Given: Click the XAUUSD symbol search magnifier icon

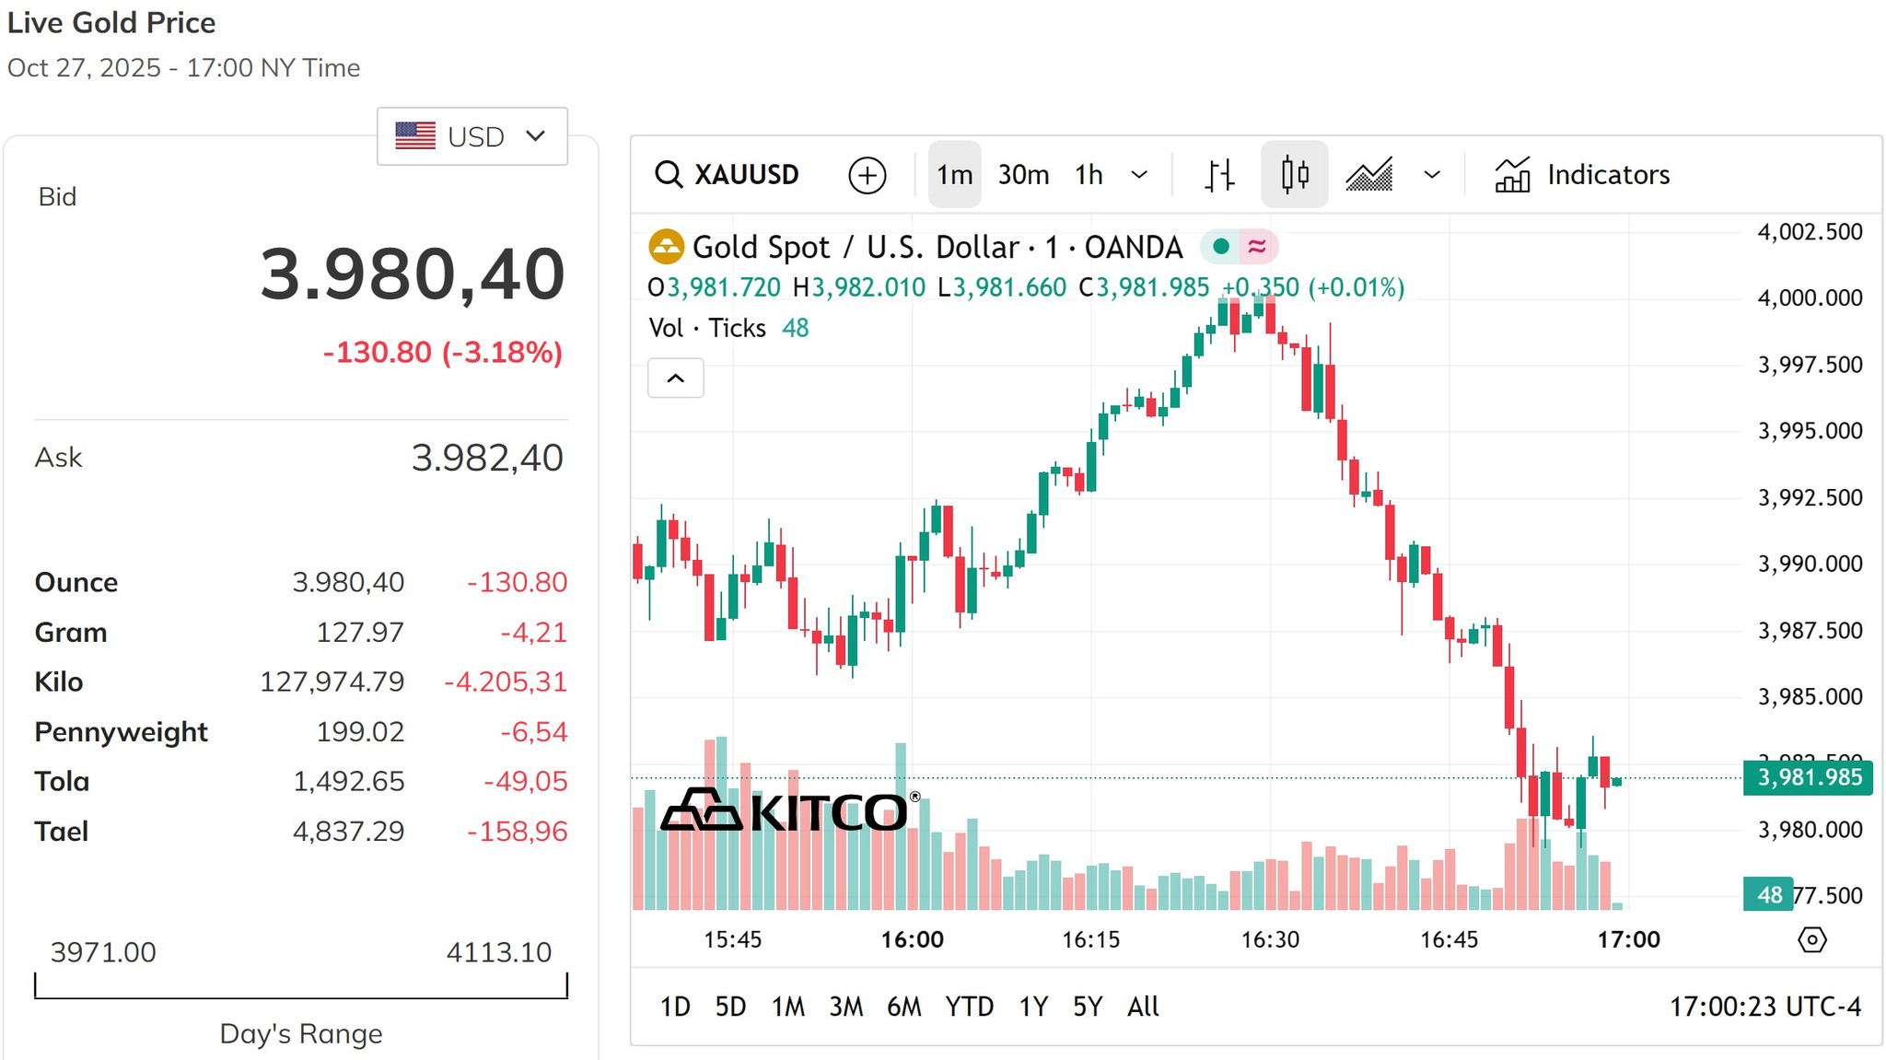Looking at the screenshot, I should [668, 174].
